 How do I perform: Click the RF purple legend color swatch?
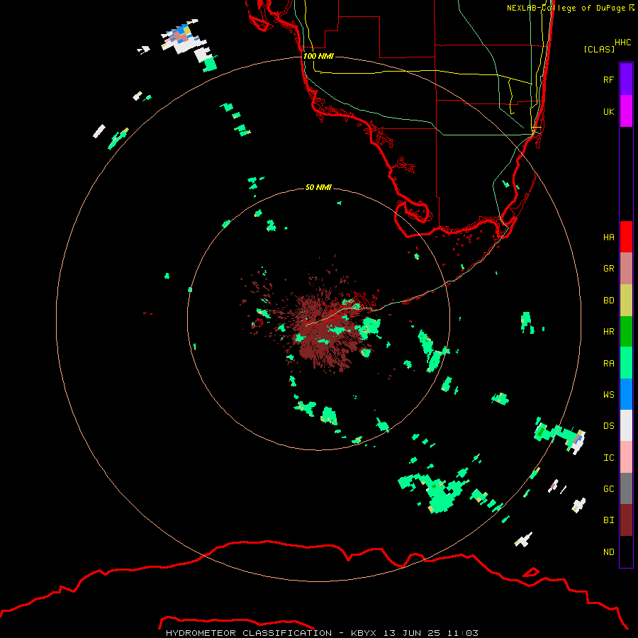coord(626,79)
